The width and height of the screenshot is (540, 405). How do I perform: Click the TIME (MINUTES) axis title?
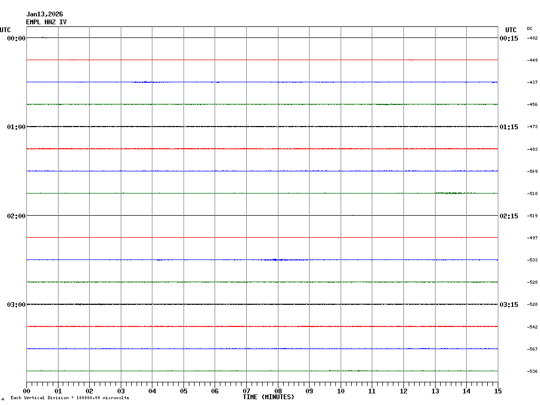[x=268, y=397]
